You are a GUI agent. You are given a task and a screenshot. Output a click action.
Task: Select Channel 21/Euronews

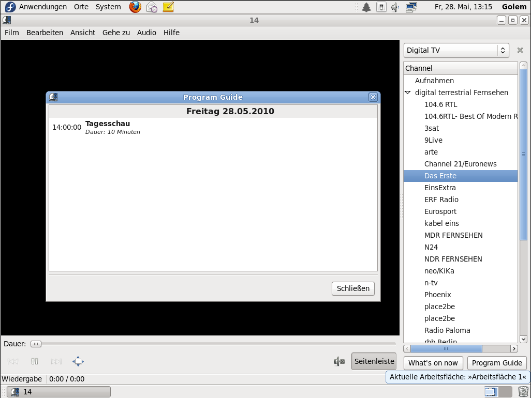(x=460, y=164)
